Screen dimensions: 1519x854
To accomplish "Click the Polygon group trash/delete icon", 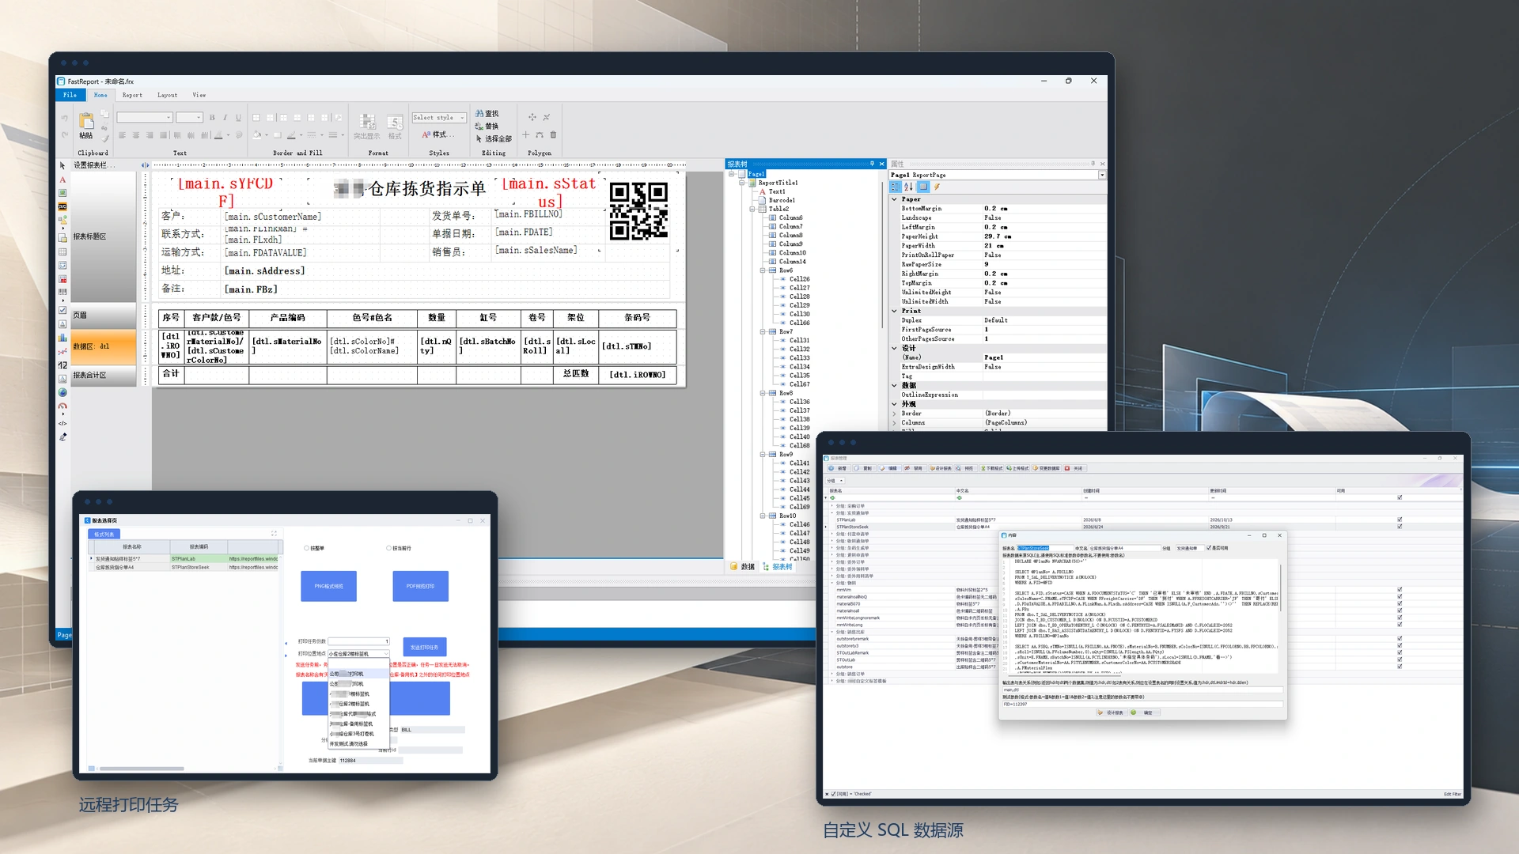I will [553, 135].
